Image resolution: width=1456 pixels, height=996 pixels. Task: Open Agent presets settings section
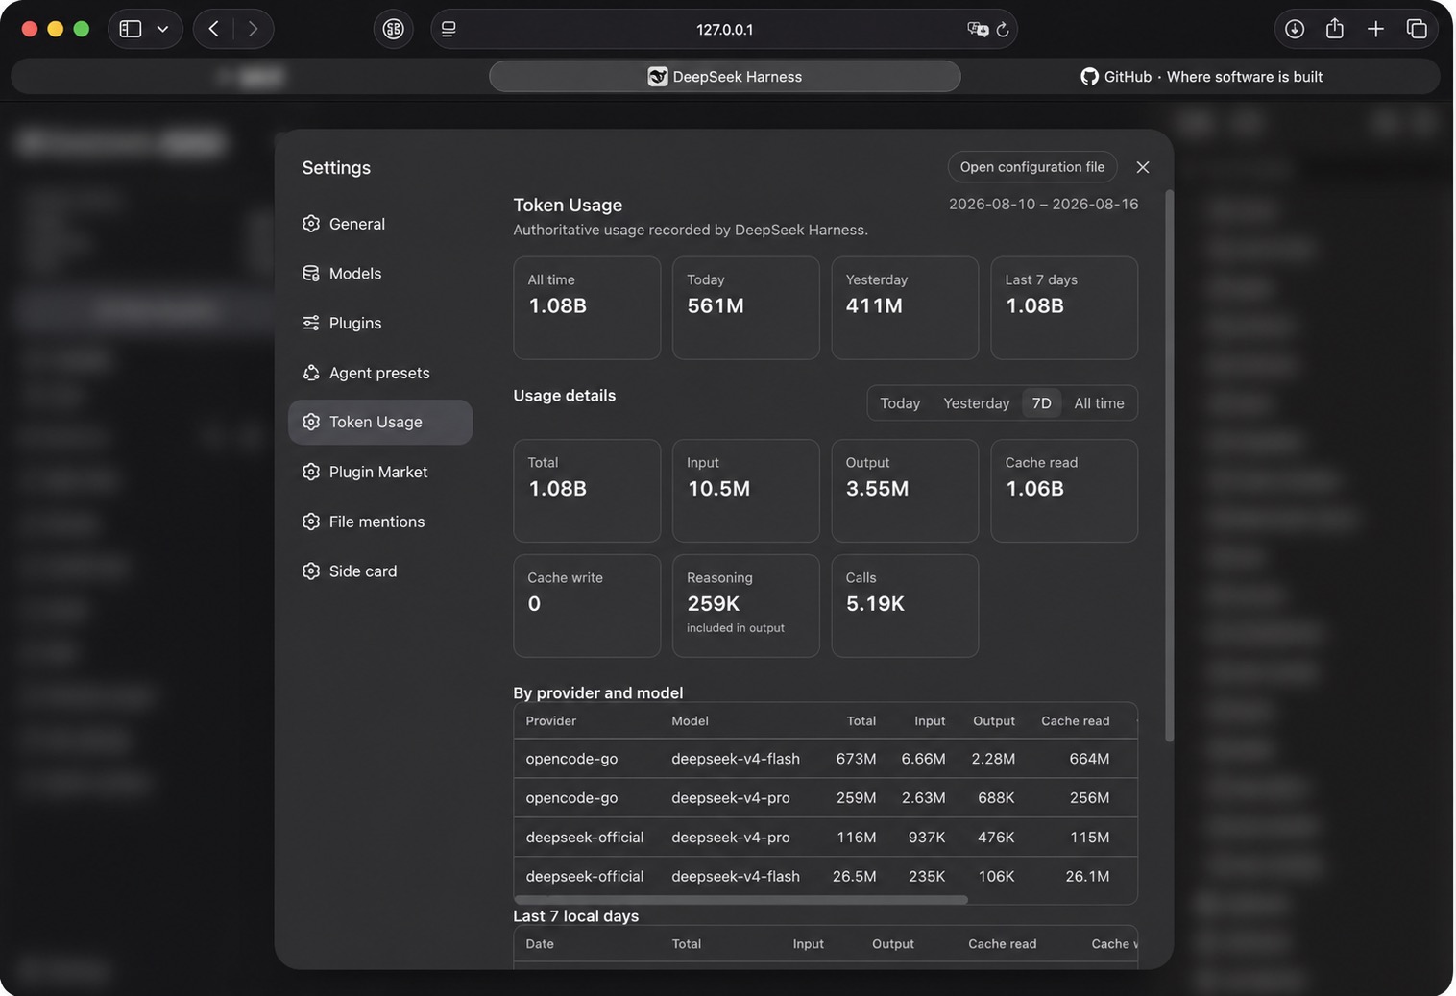coord(380,373)
